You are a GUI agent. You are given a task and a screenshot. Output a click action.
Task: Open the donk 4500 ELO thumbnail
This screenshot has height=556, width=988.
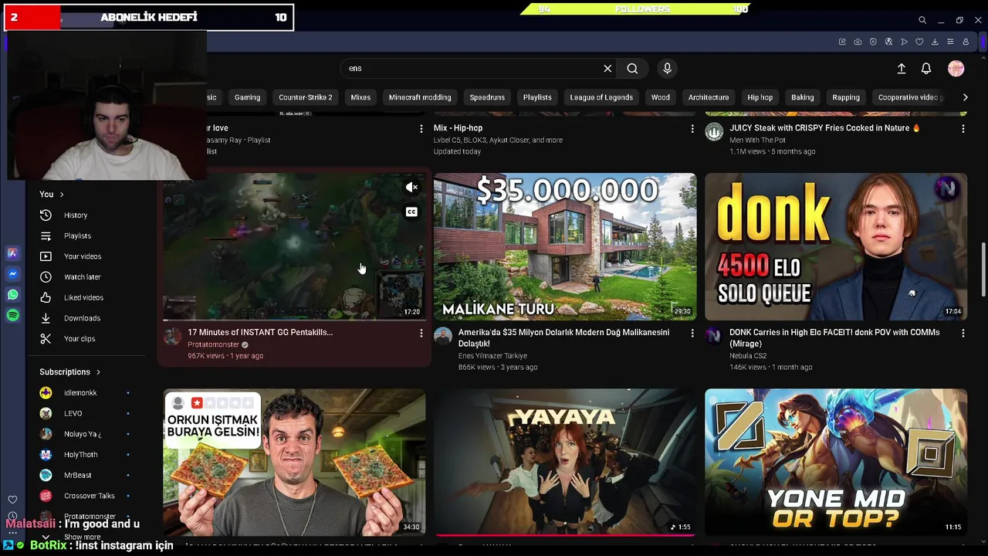836,246
